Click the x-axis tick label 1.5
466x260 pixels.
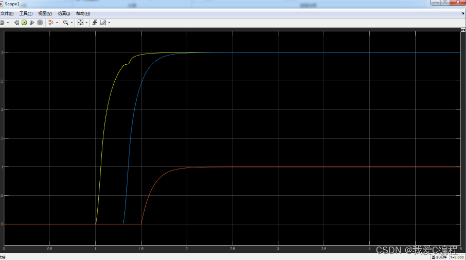click(x=141, y=249)
